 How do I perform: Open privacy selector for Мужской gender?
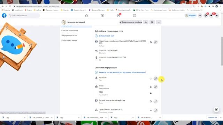(x=151, y=78)
